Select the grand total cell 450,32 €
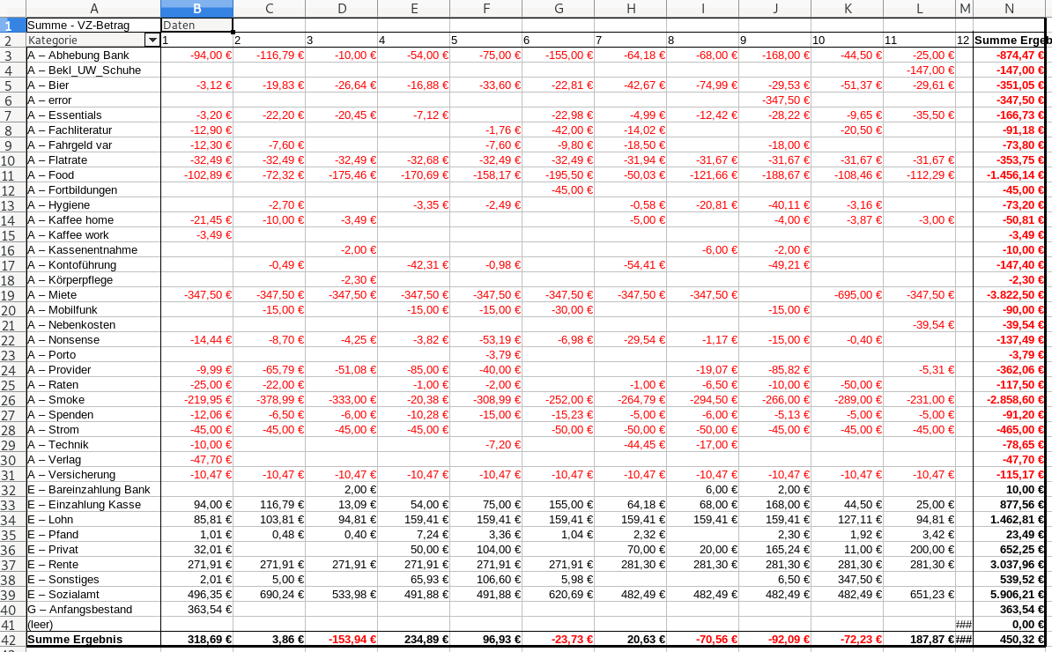The height and width of the screenshot is (652, 1052). [x=1011, y=640]
